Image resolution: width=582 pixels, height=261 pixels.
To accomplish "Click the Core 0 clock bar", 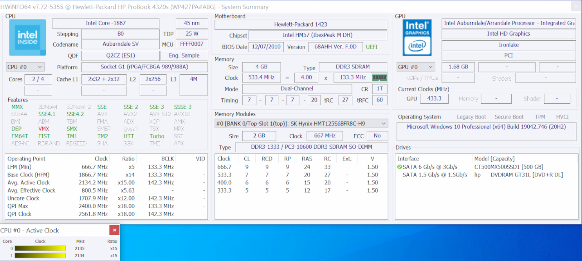I will 40,248.
